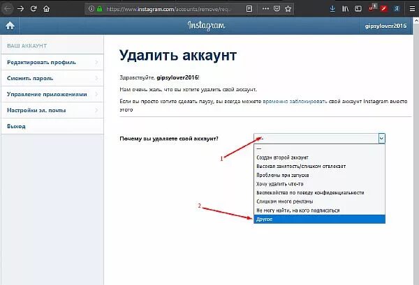The width and height of the screenshot is (419, 285).
Task: Bookmark this page with the star icon
Action: coord(288,9)
